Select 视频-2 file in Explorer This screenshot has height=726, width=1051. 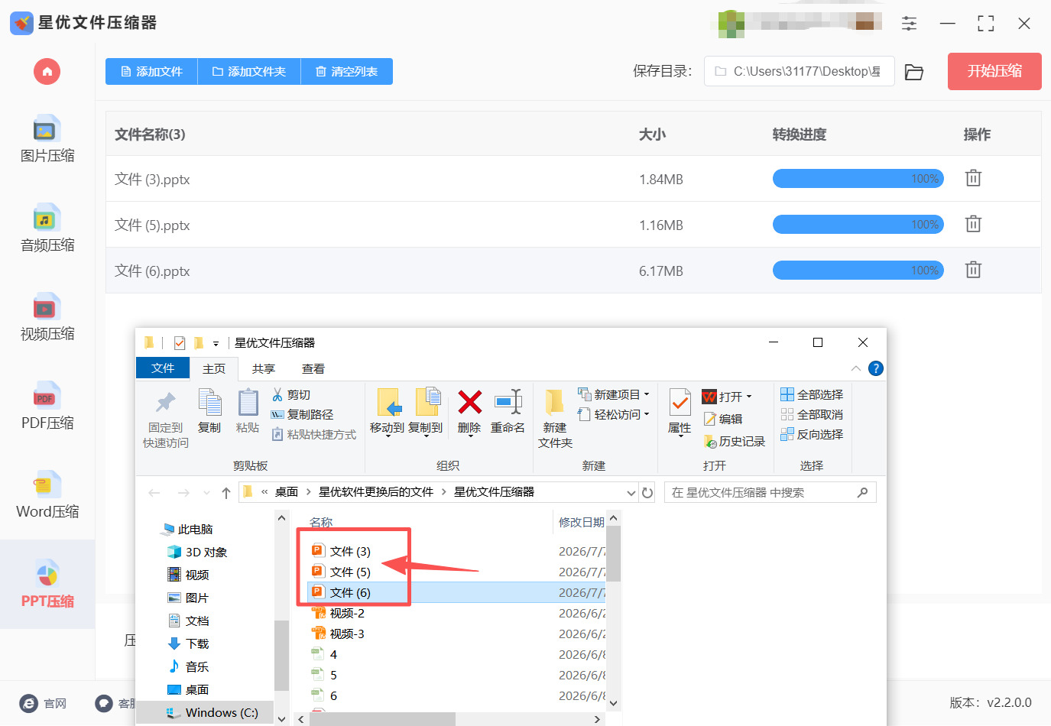[x=339, y=613]
